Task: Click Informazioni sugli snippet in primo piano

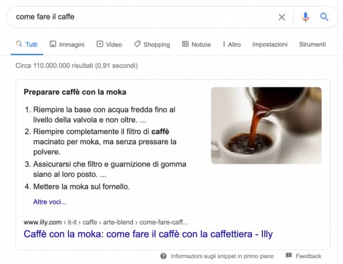Action: tap(222, 256)
